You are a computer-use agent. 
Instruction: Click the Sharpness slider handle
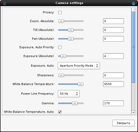(x=61, y=75)
